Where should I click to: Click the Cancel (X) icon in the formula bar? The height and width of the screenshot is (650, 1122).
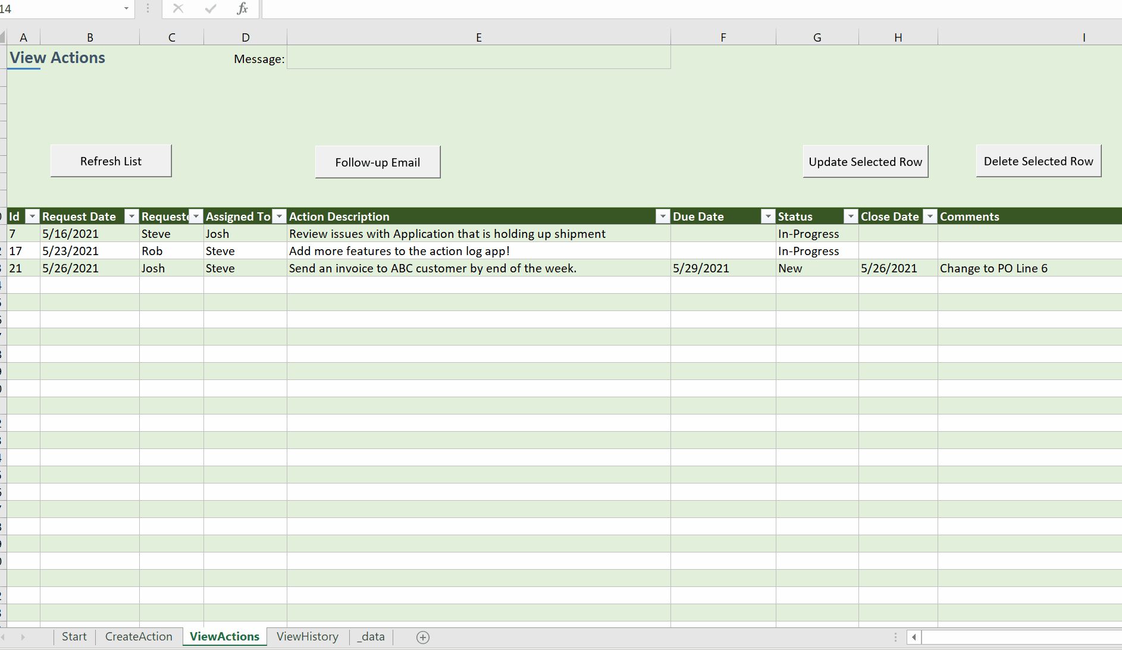tap(178, 8)
